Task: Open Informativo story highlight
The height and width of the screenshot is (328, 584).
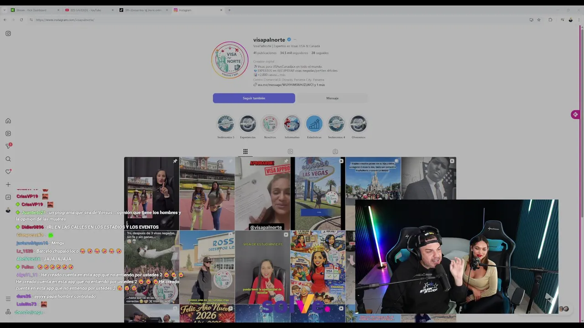Action: pos(292,124)
